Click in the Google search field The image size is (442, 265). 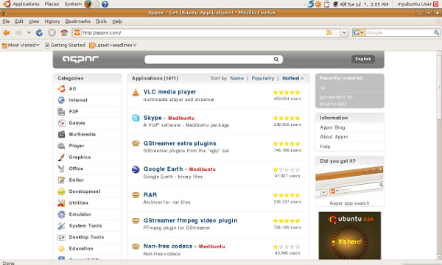click(x=399, y=32)
